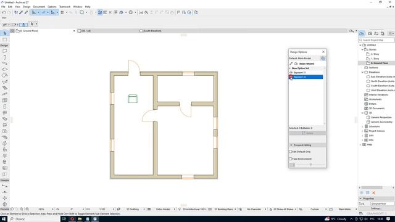Click the Windows taskbar search box
The width and height of the screenshot is (395, 222).
point(34,219)
